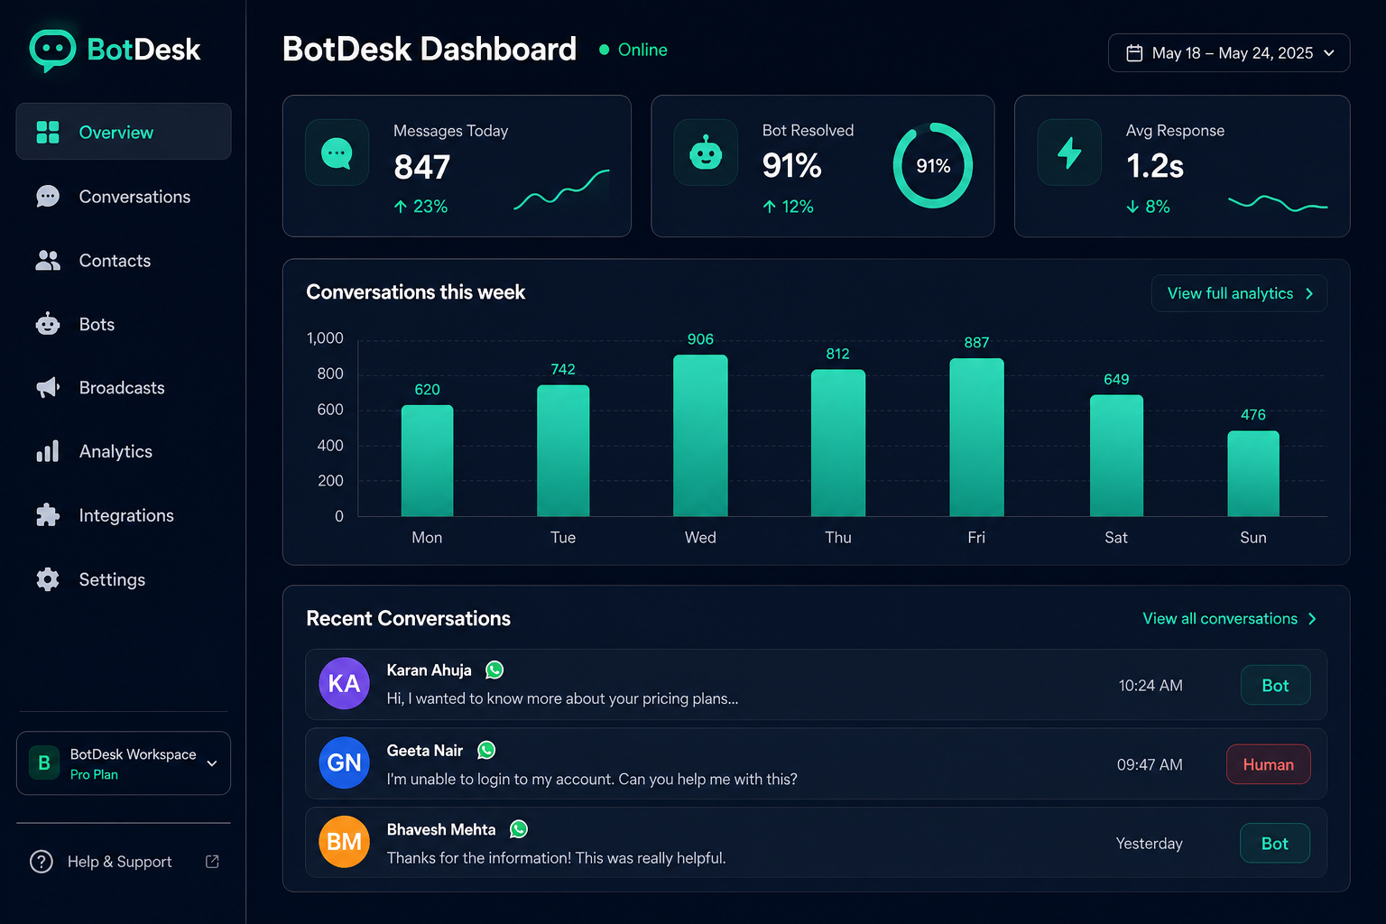Navigate to Broadcasts
This screenshot has height=924, width=1386.
(x=122, y=388)
